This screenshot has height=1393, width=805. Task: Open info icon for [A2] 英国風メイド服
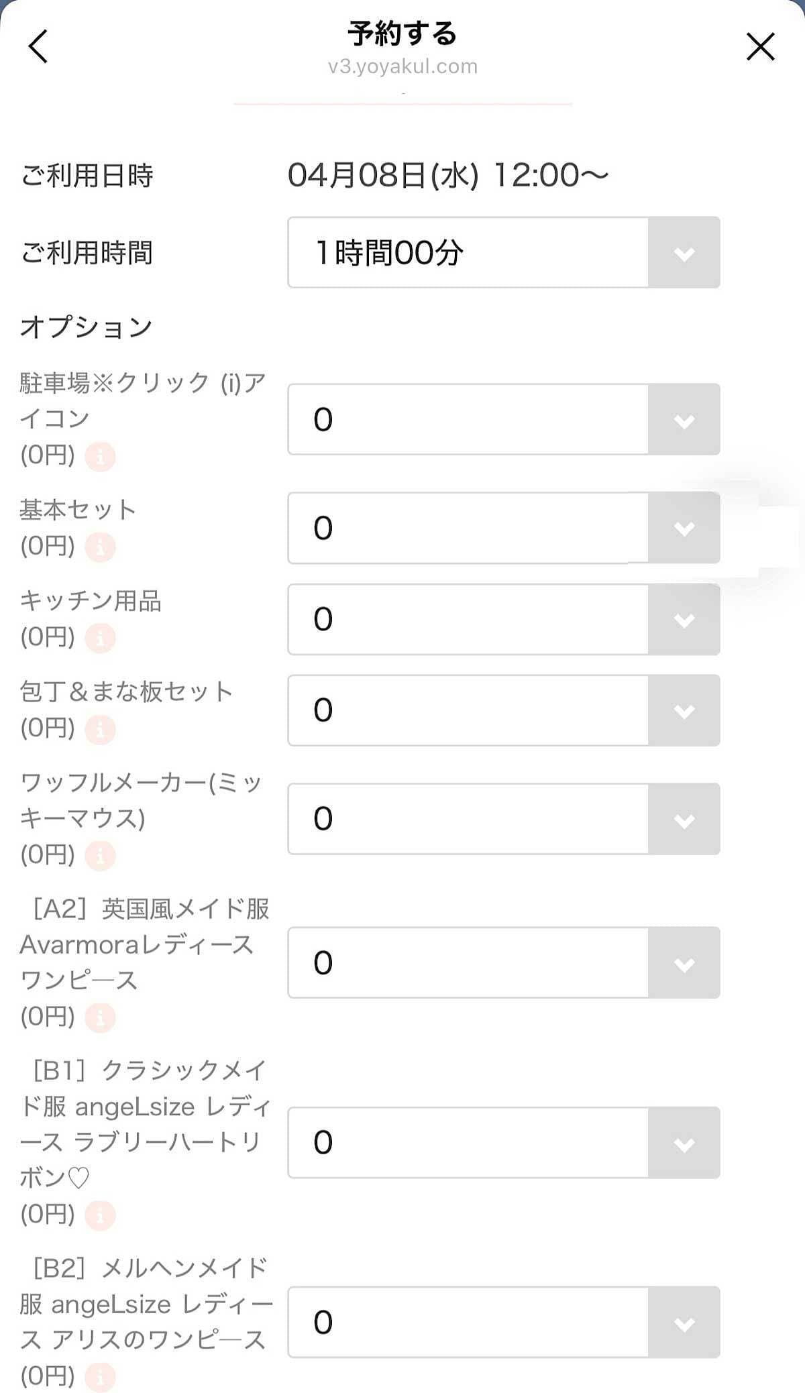click(x=100, y=1017)
